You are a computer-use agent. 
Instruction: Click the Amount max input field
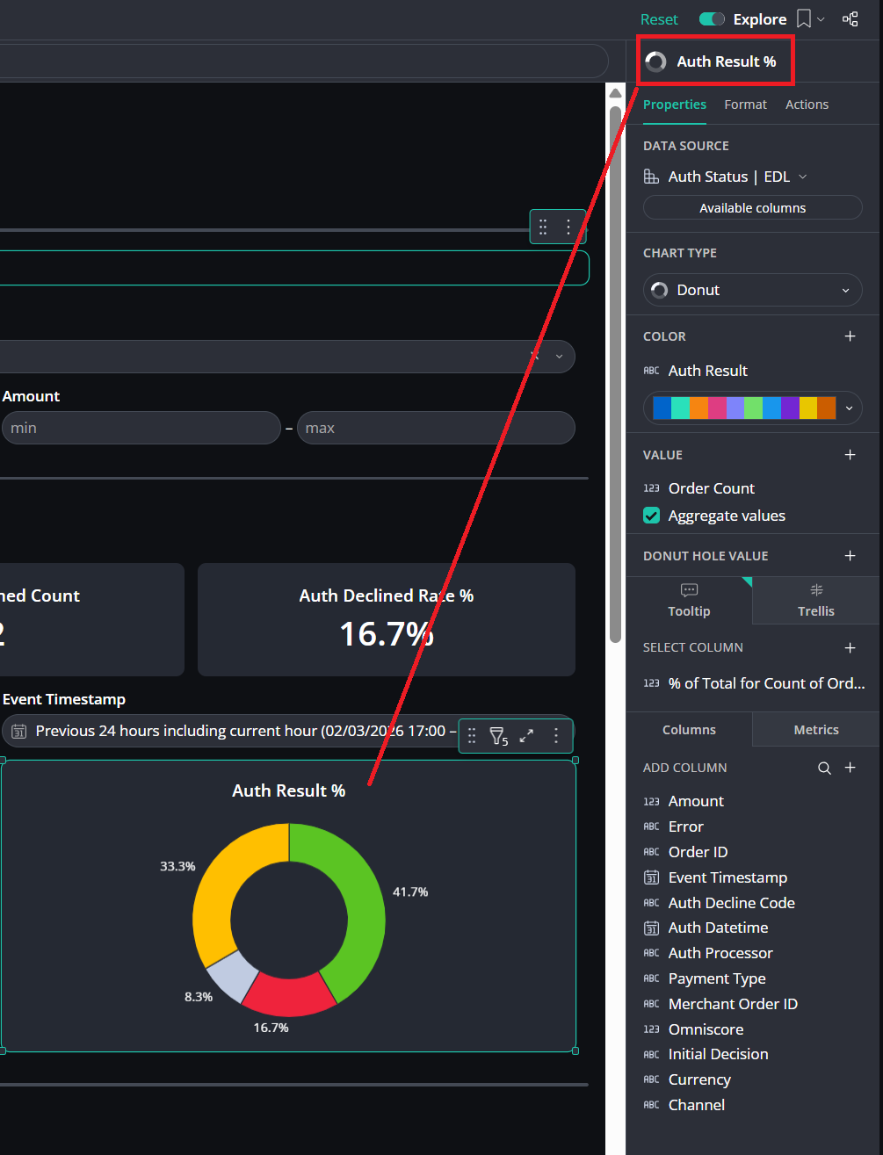pos(436,428)
